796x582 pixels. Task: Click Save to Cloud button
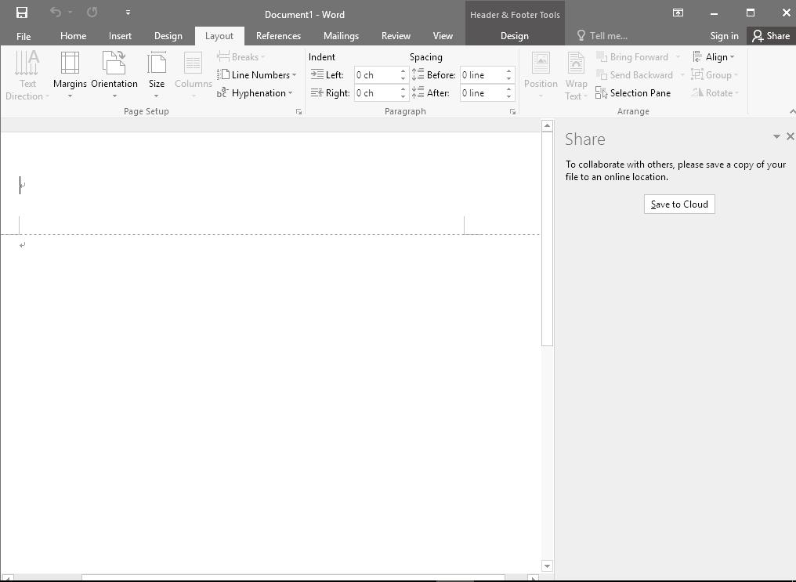tap(679, 204)
